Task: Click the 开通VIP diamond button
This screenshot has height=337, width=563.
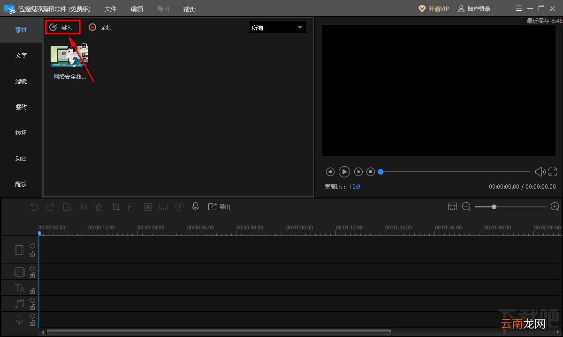Action: 433,8
